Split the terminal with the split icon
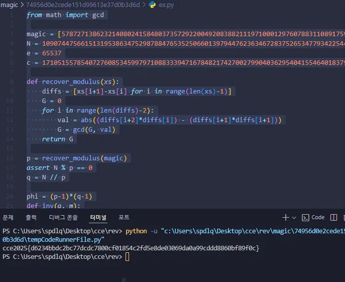 [x=333, y=218]
